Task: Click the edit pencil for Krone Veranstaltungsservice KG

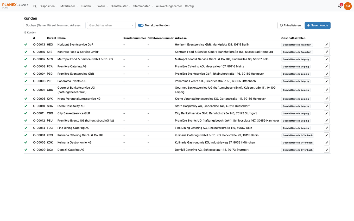Action: tap(327, 99)
